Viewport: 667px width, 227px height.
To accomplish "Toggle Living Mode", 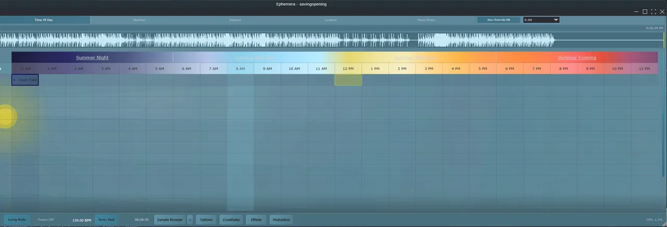I will [16, 220].
